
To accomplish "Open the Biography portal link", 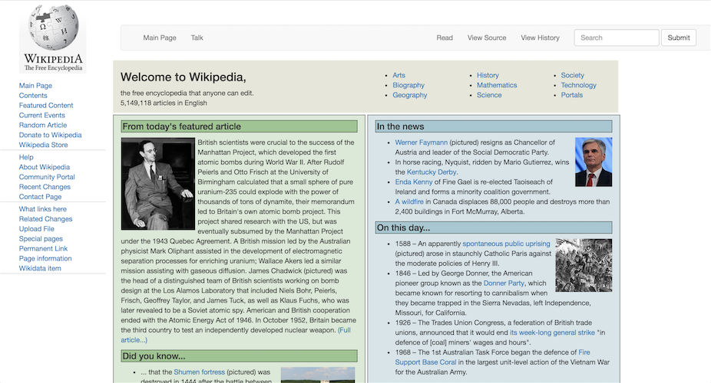I will (408, 86).
